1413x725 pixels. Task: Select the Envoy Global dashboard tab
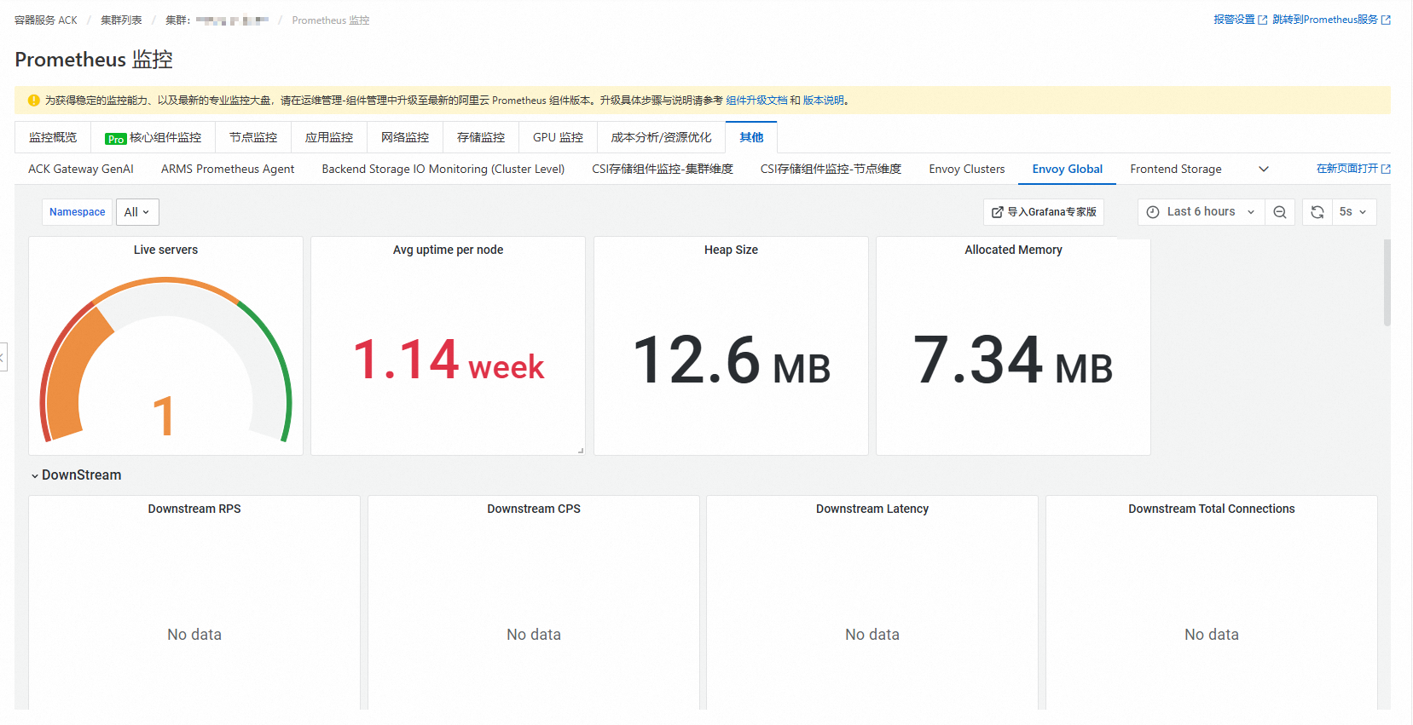point(1068,169)
